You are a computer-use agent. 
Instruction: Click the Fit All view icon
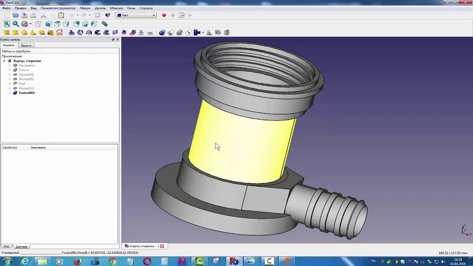7,24
